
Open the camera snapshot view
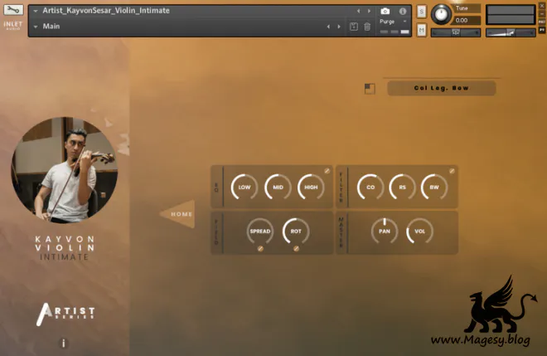click(x=385, y=11)
